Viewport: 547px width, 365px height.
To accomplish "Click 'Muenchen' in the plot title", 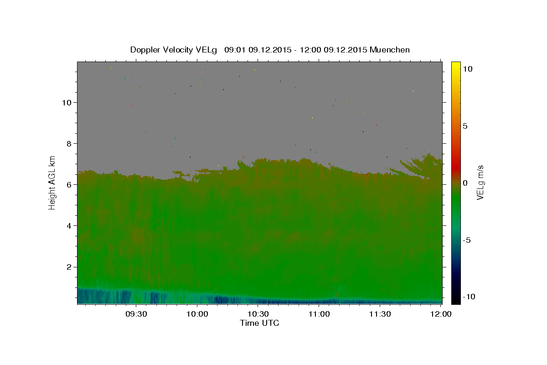I will point(390,50).
